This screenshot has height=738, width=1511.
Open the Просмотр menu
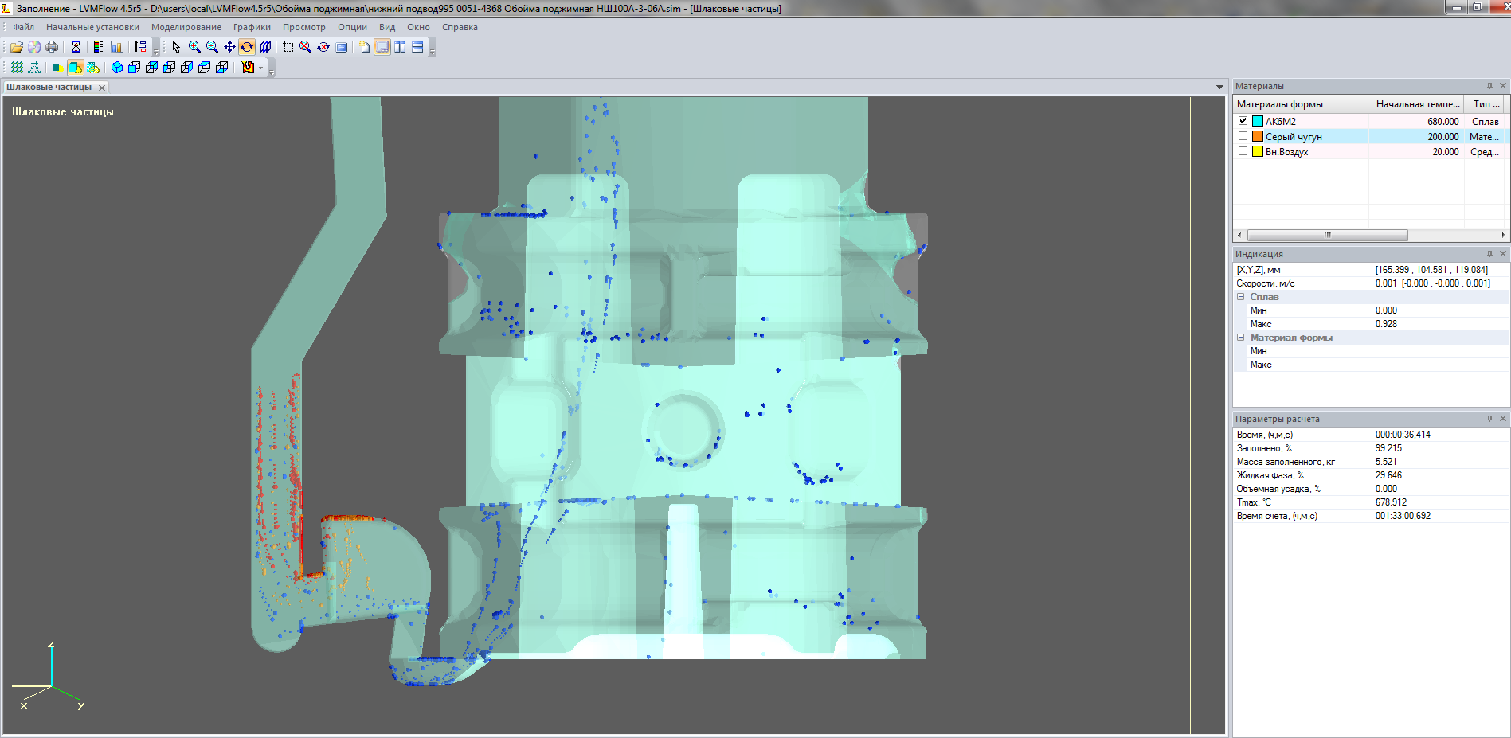pos(303,27)
